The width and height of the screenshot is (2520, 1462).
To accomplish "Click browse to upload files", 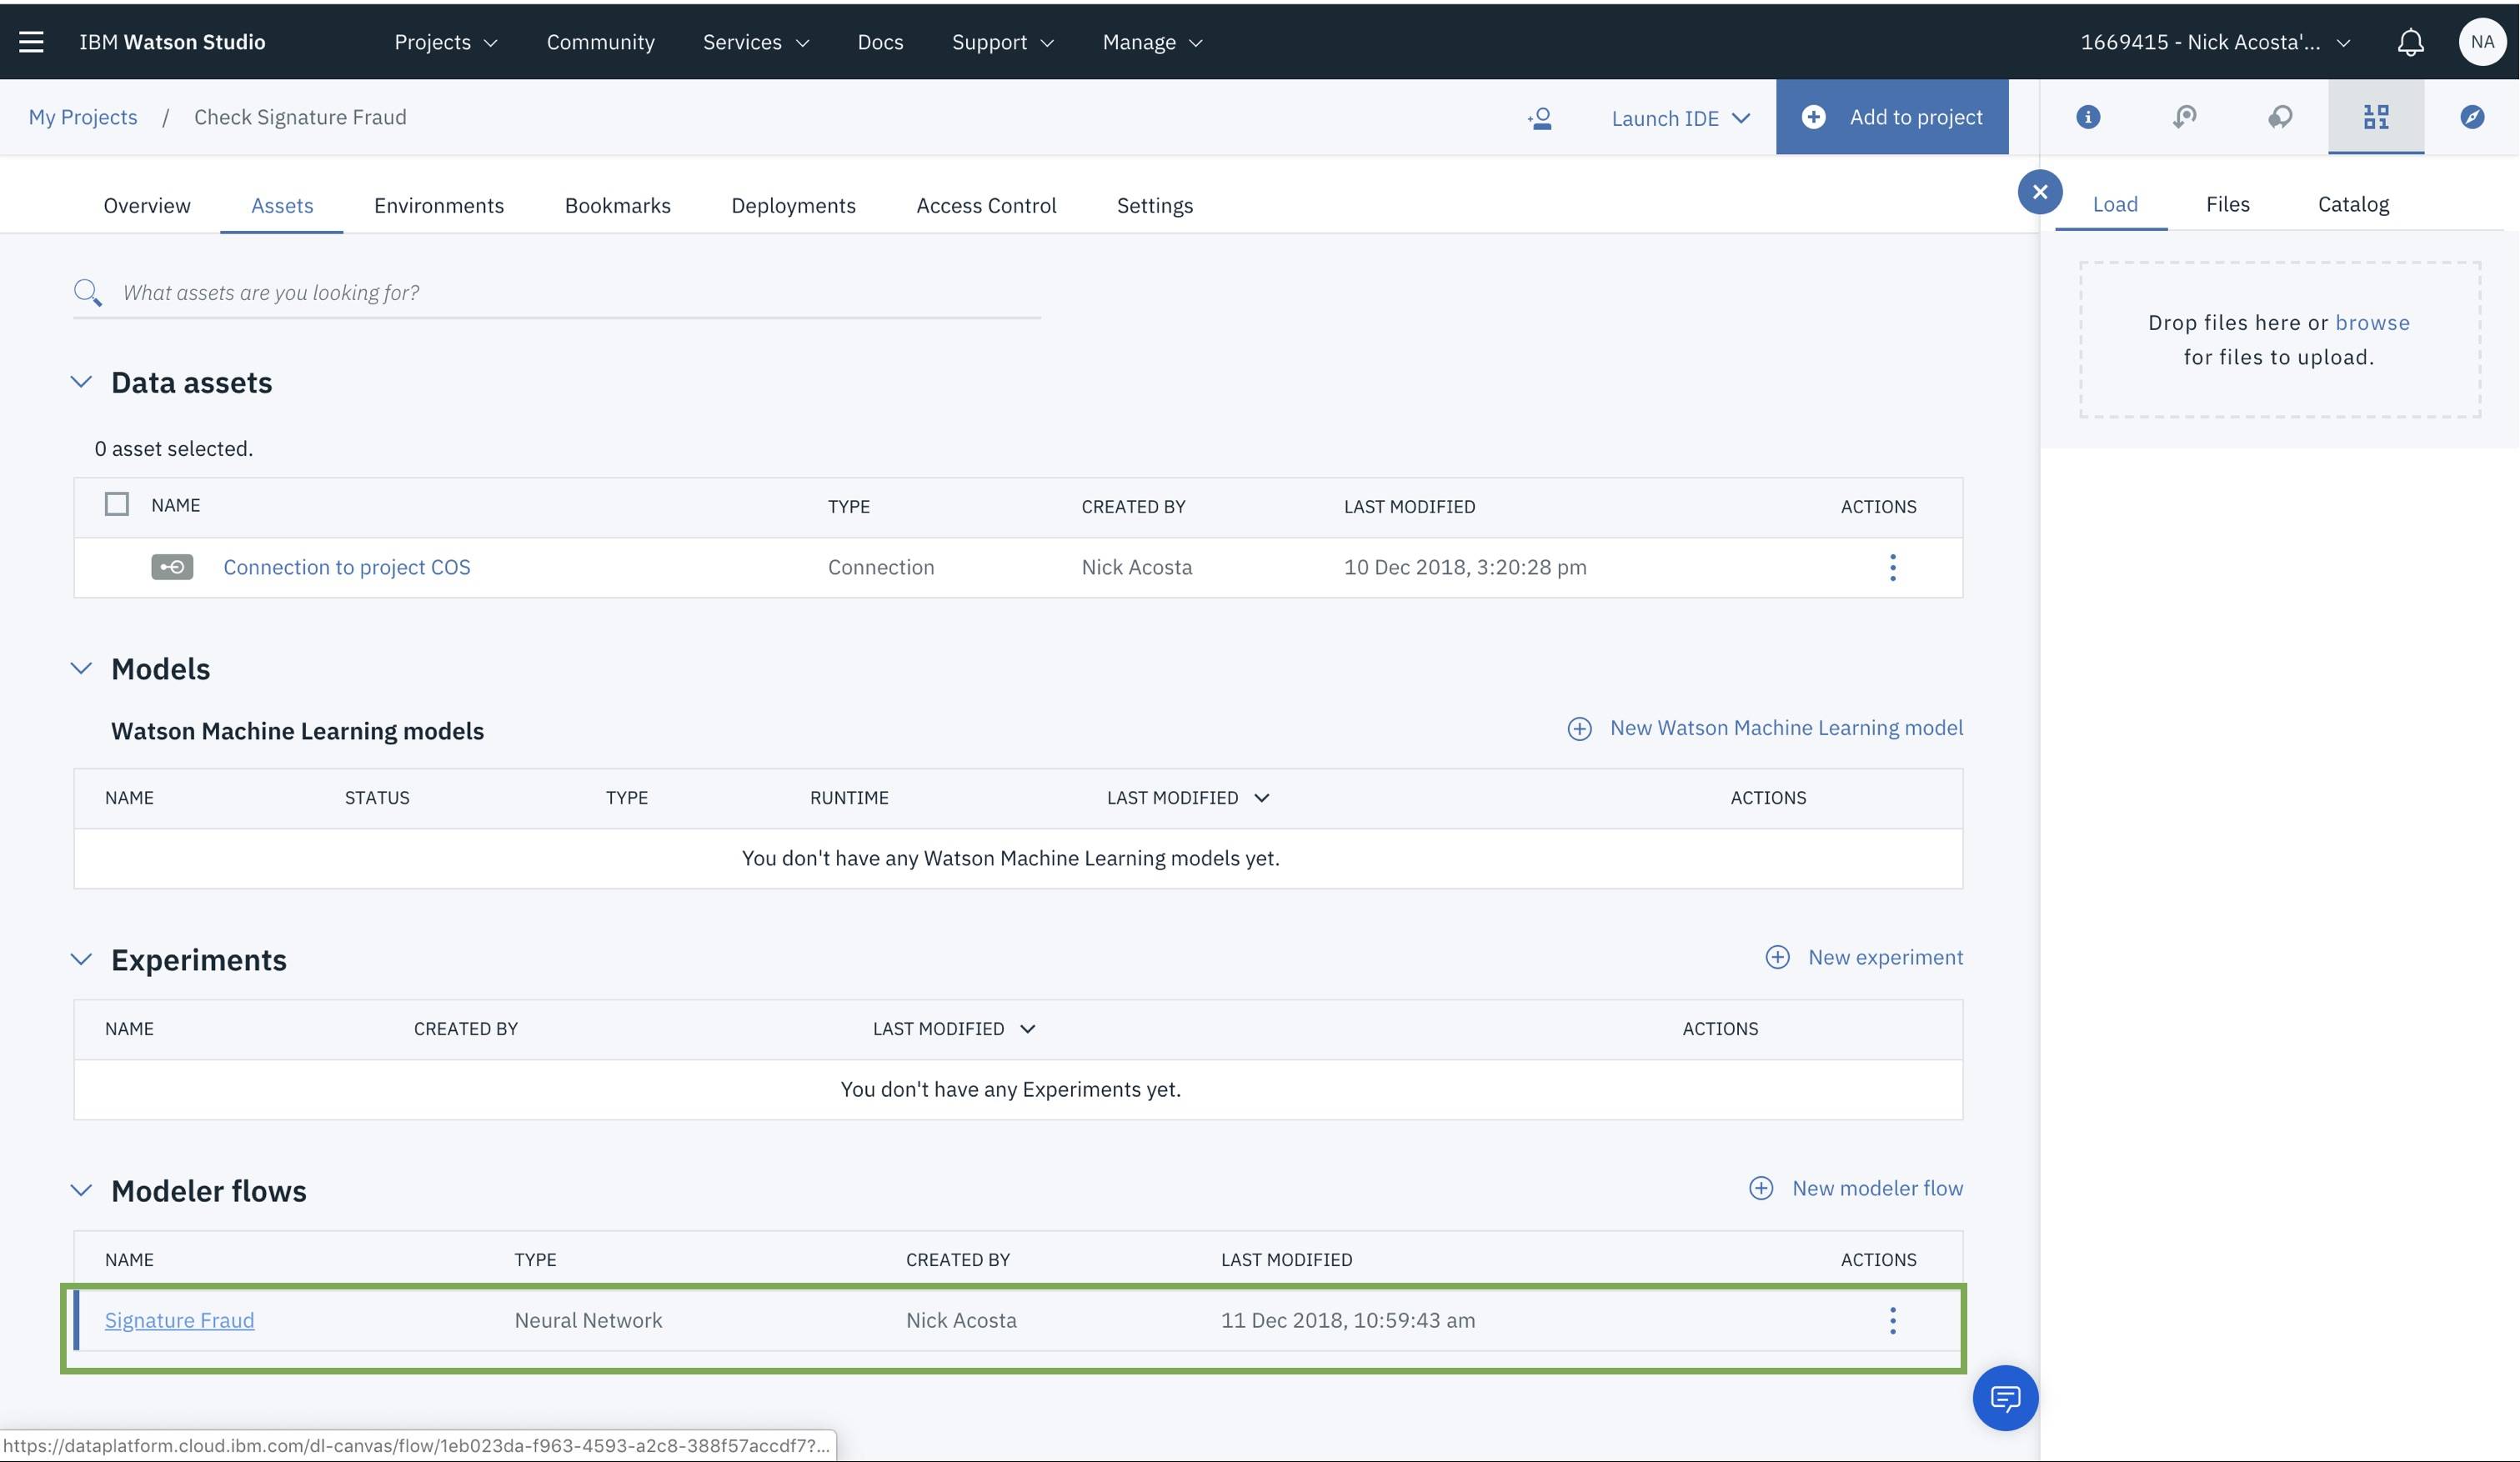I will click(2372, 322).
